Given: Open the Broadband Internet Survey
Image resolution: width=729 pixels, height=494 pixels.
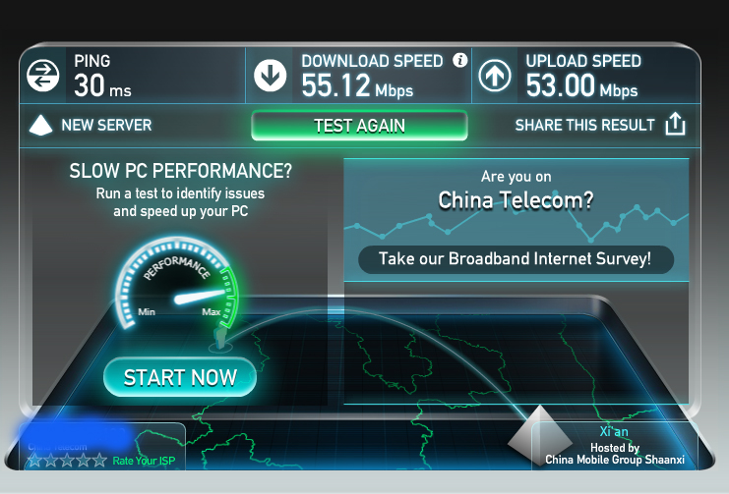Looking at the screenshot, I should [x=516, y=259].
